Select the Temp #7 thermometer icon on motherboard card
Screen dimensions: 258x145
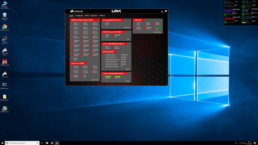pos(72,33)
